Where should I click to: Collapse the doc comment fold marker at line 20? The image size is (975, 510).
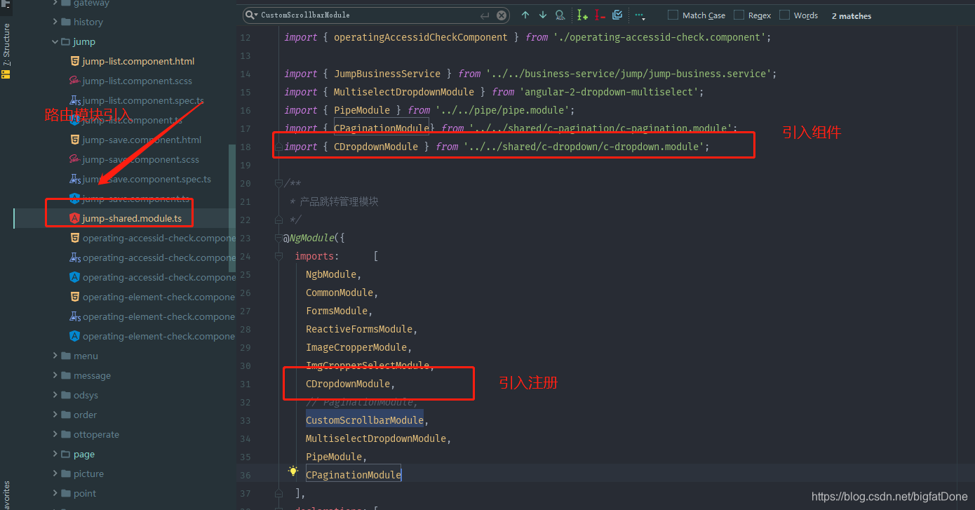tap(278, 183)
